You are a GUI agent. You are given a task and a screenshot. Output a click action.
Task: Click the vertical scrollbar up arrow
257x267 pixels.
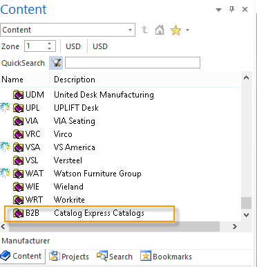coord(246,77)
